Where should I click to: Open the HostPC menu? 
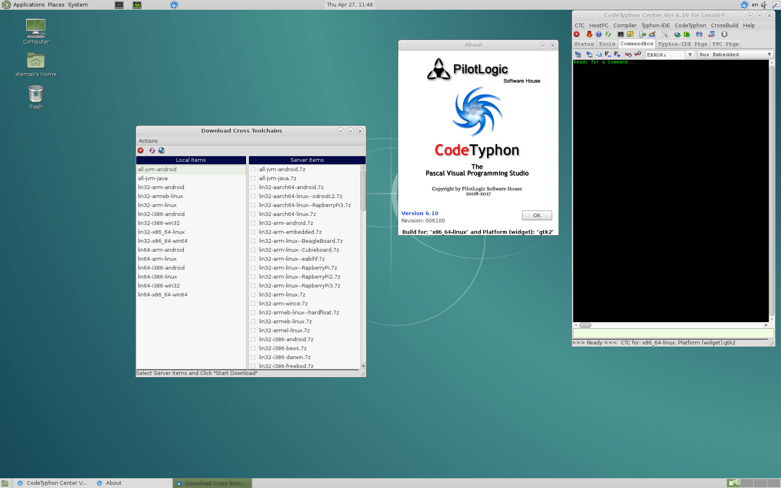(x=599, y=25)
